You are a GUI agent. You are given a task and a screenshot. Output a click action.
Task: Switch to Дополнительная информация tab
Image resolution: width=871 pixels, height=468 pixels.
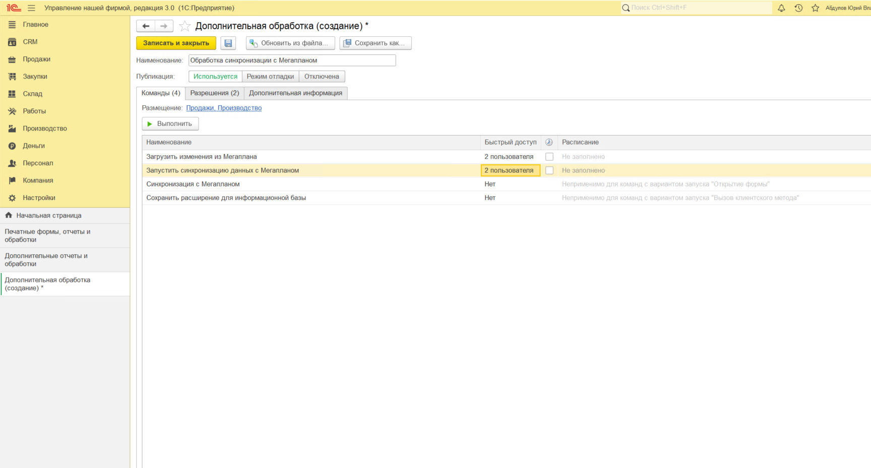click(x=295, y=93)
